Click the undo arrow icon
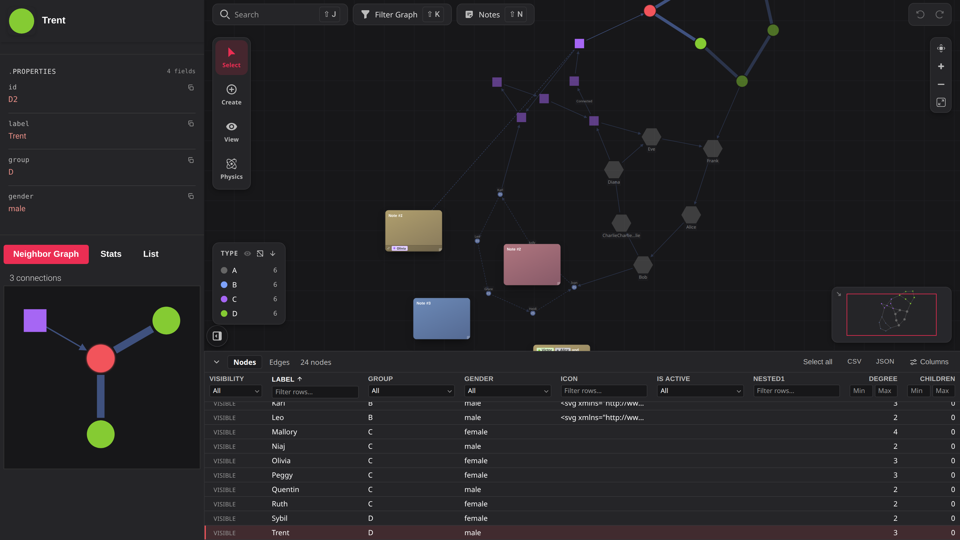960x540 pixels. tap(920, 14)
